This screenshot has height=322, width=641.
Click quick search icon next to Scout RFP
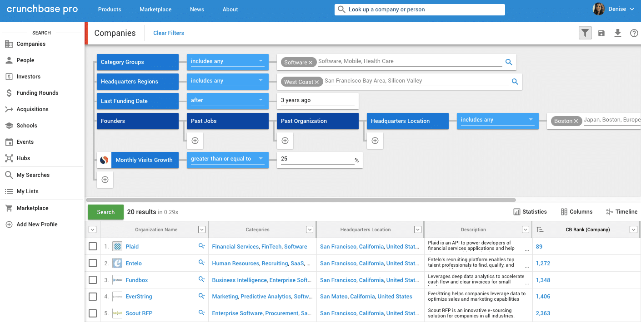(x=201, y=313)
